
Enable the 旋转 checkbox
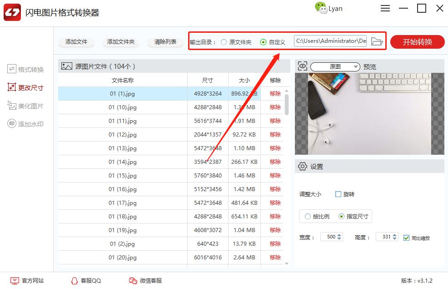pos(338,194)
